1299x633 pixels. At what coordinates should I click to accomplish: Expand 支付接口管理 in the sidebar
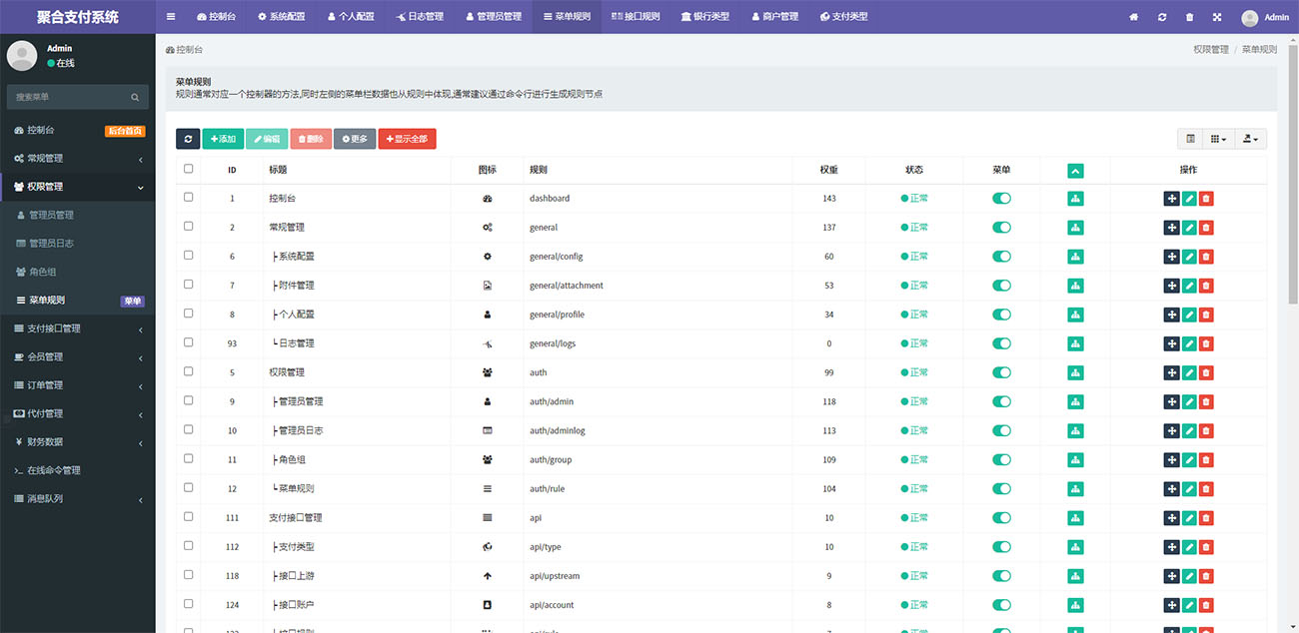point(78,328)
